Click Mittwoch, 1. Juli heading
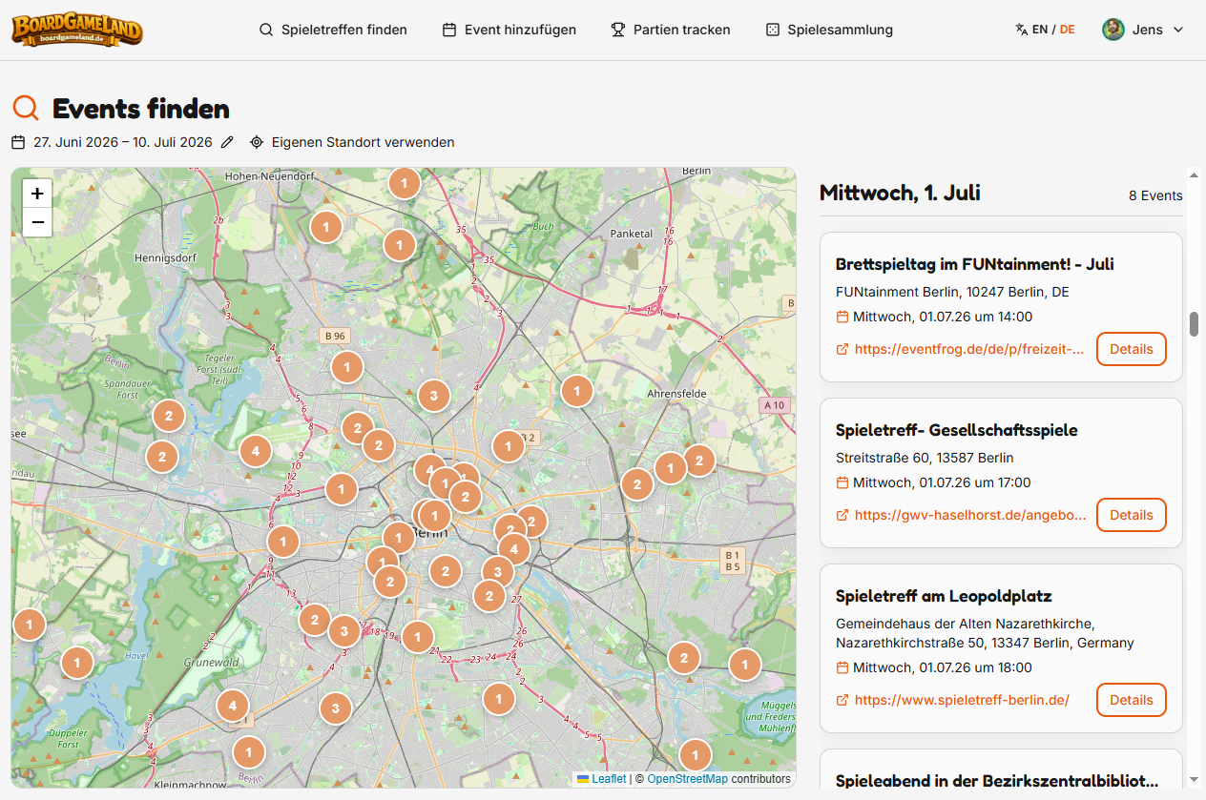1206x800 pixels. [x=900, y=194]
